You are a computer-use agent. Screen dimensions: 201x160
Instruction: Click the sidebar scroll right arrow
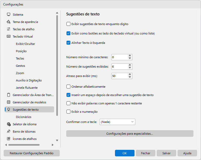coord(53,145)
